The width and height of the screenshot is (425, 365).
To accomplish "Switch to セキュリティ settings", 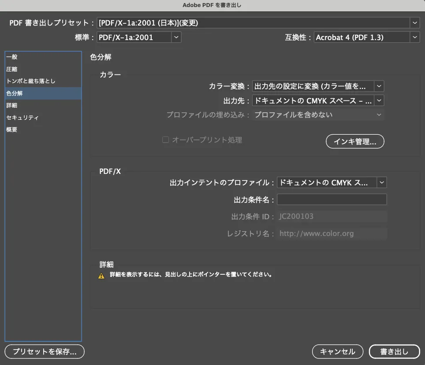I will [x=23, y=118].
